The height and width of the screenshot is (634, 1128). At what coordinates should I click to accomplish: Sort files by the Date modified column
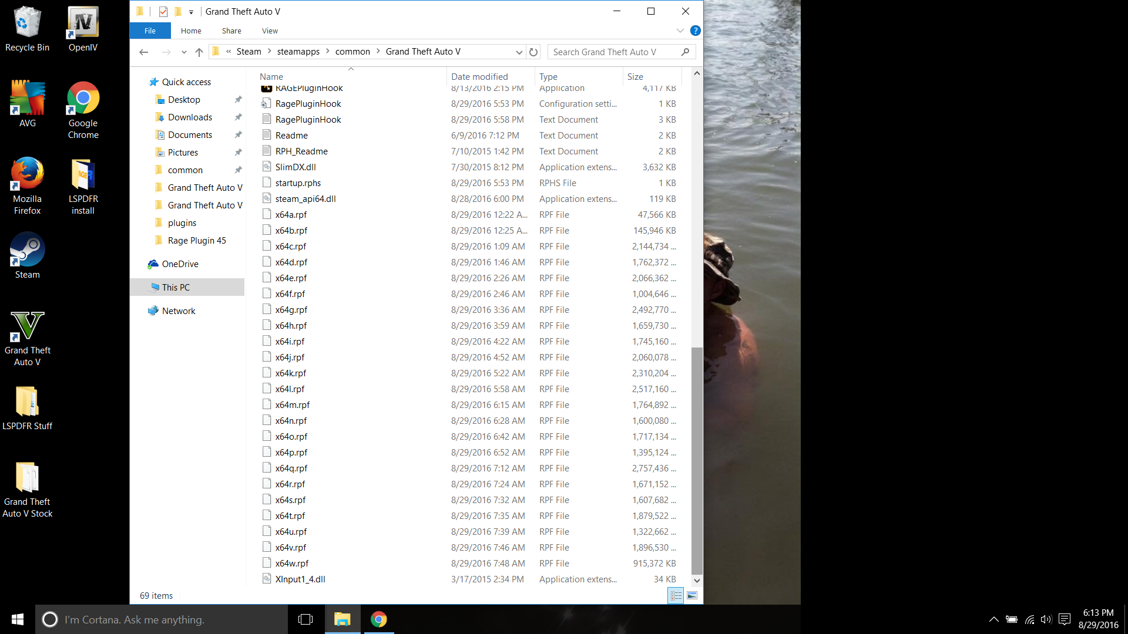pos(479,76)
